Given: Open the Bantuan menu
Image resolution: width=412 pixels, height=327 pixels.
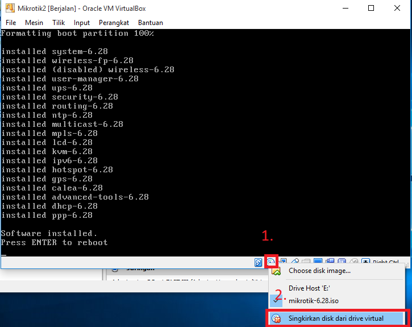Looking at the screenshot, I should [150, 23].
